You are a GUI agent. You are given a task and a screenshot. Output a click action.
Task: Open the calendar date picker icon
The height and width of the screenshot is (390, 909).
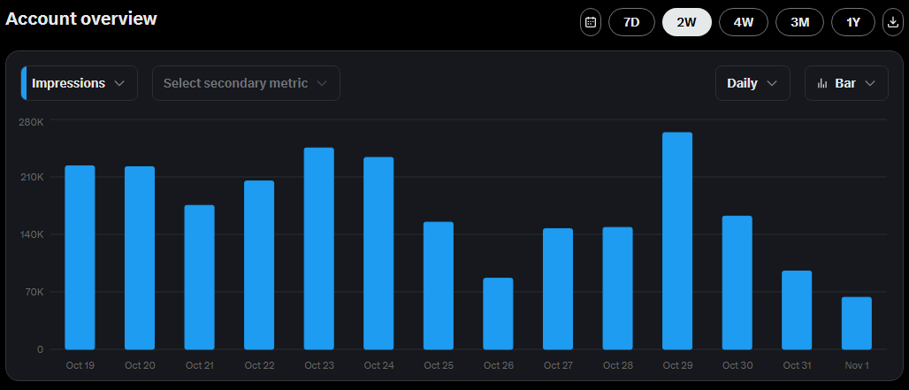[591, 22]
